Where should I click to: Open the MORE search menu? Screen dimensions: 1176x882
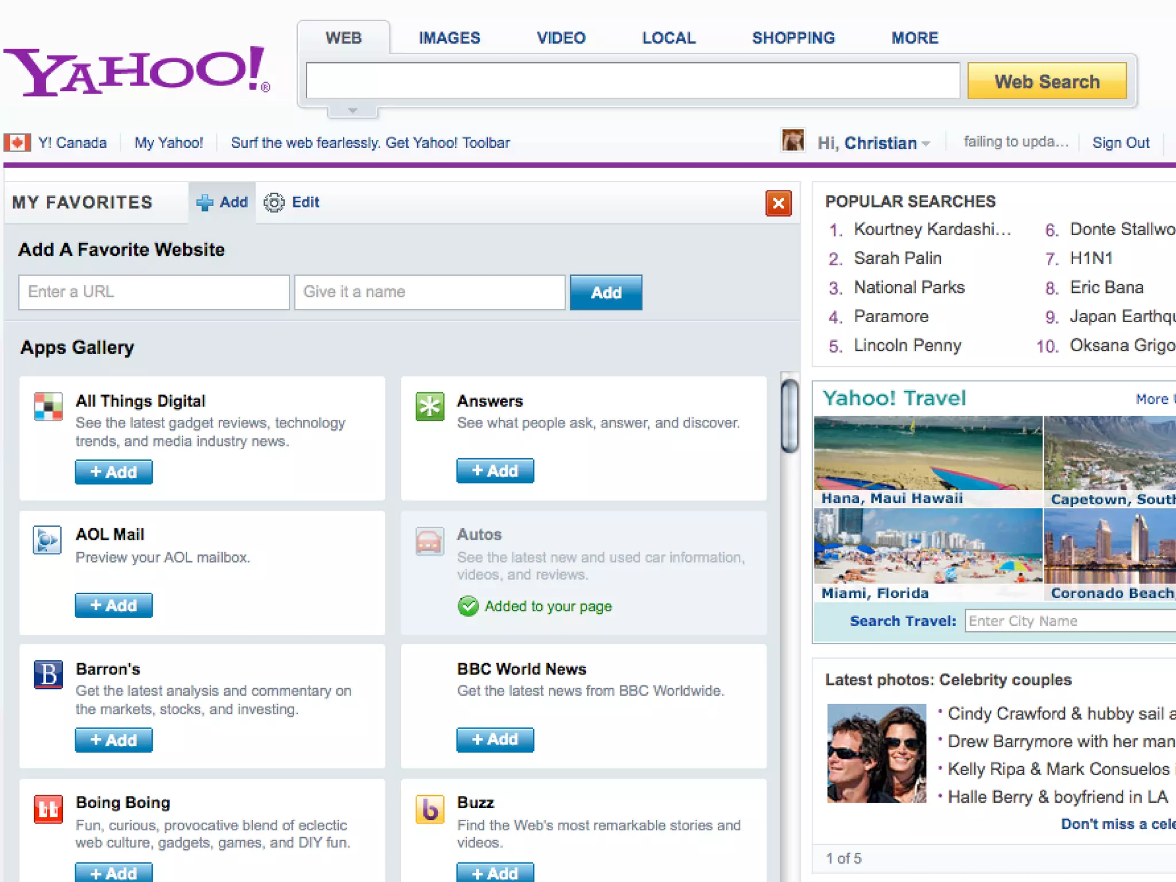(915, 38)
